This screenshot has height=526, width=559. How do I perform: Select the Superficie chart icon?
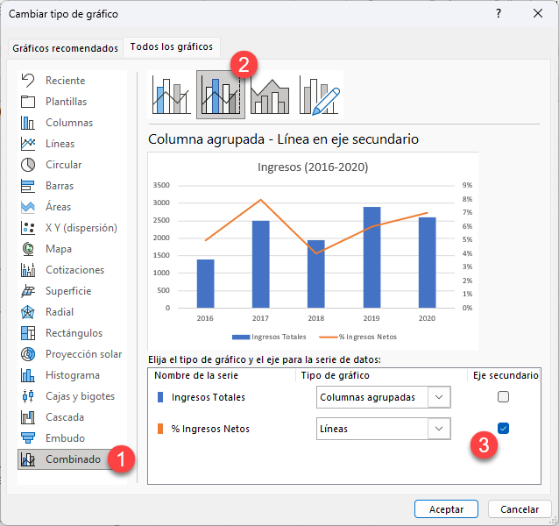(28, 291)
